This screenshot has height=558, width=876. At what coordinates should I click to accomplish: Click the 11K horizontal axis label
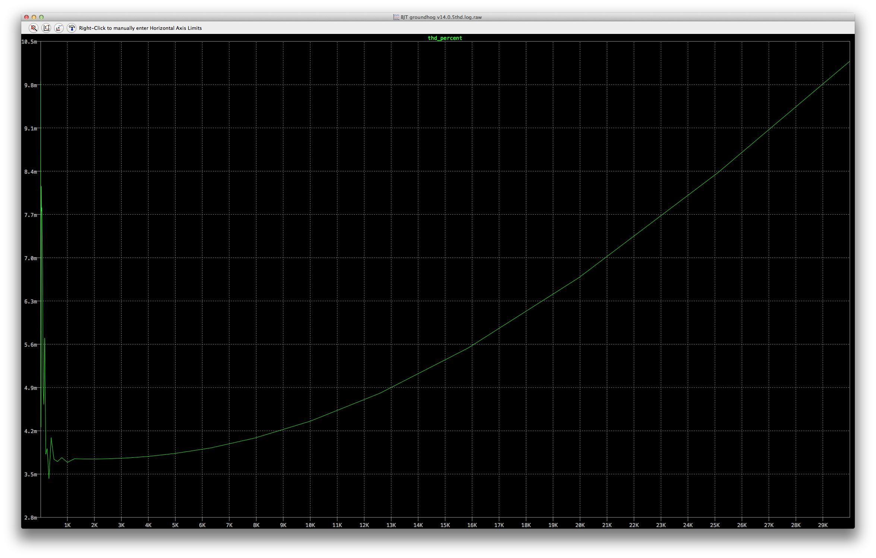(x=337, y=525)
